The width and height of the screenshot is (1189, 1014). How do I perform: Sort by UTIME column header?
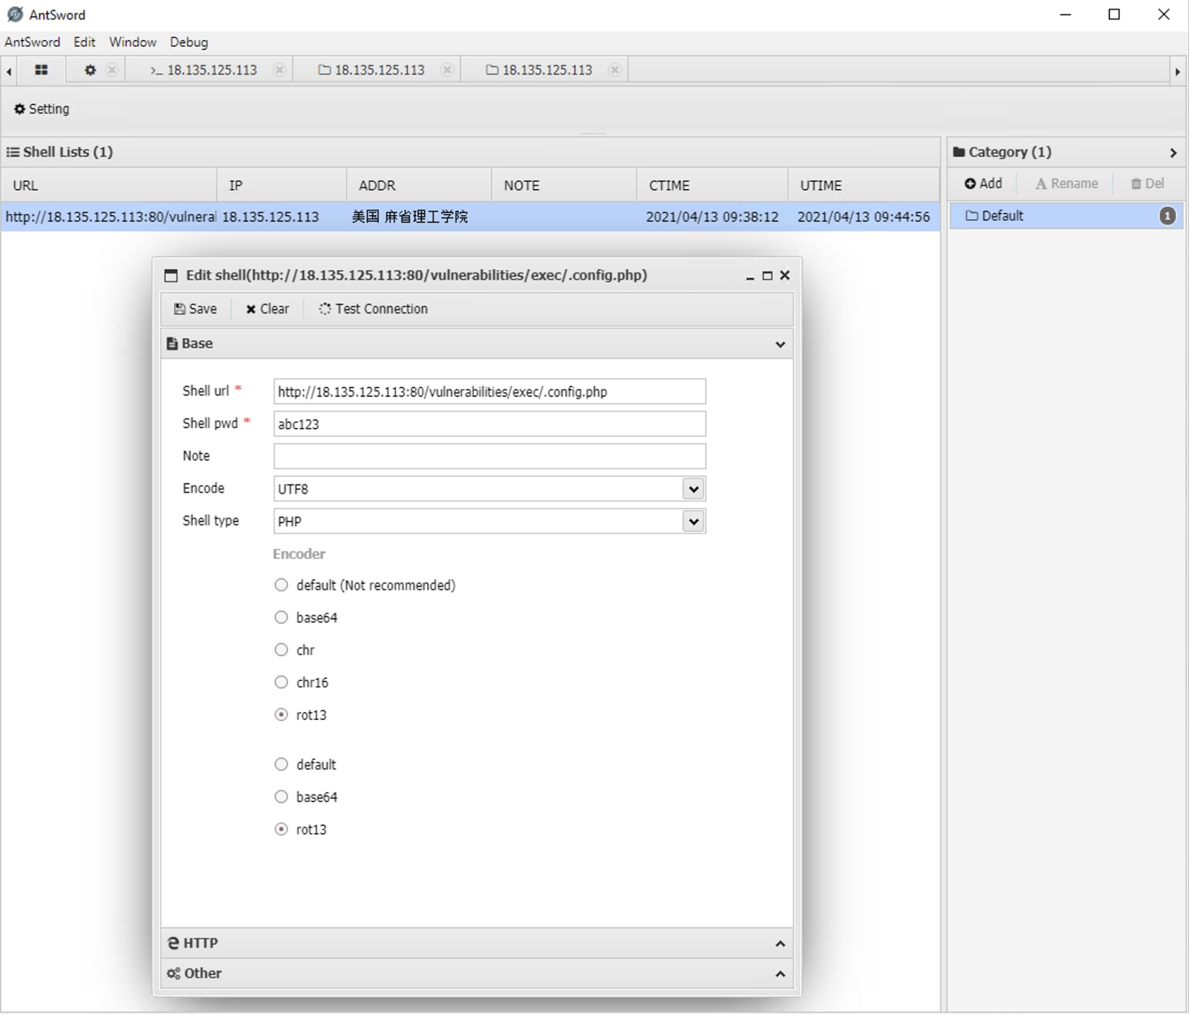(864, 186)
